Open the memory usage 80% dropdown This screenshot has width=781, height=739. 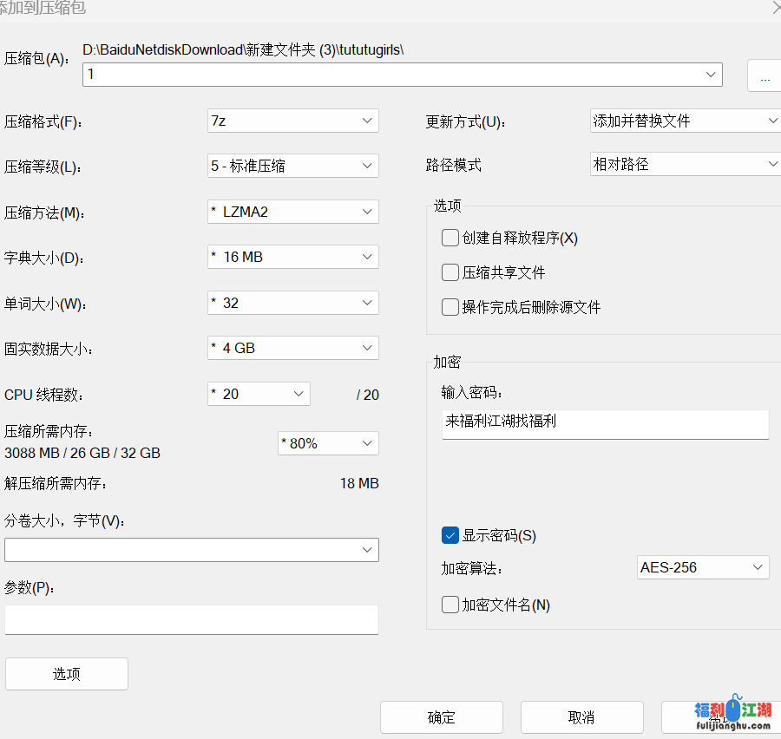pyautogui.click(x=328, y=443)
